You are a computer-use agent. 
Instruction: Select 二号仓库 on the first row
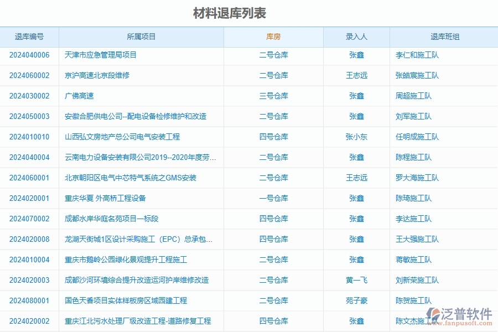(274, 55)
